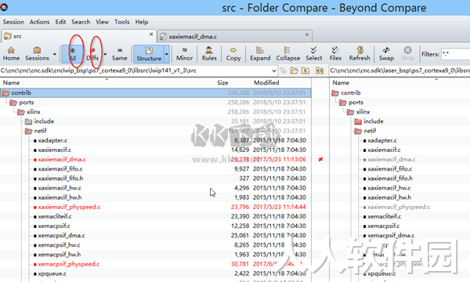Screen dimensions: 470x282
Task: Toggle the Diffs display filter
Action: click(x=92, y=54)
